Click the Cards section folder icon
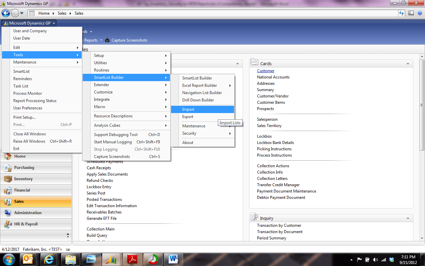 [254, 62]
